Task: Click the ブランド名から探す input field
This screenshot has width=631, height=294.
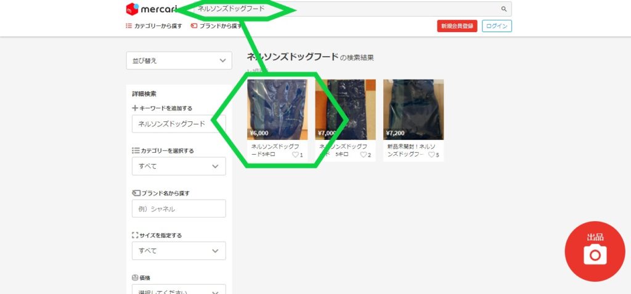Action: coord(179,209)
